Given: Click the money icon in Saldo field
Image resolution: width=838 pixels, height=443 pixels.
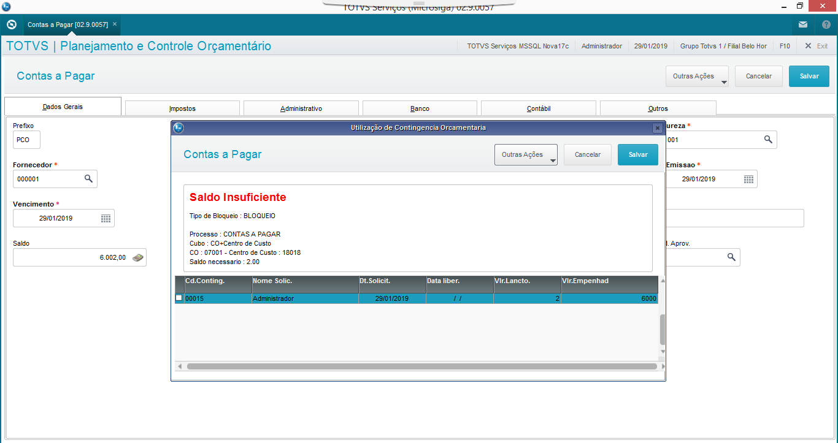Looking at the screenshot, I should pos(139,257).
